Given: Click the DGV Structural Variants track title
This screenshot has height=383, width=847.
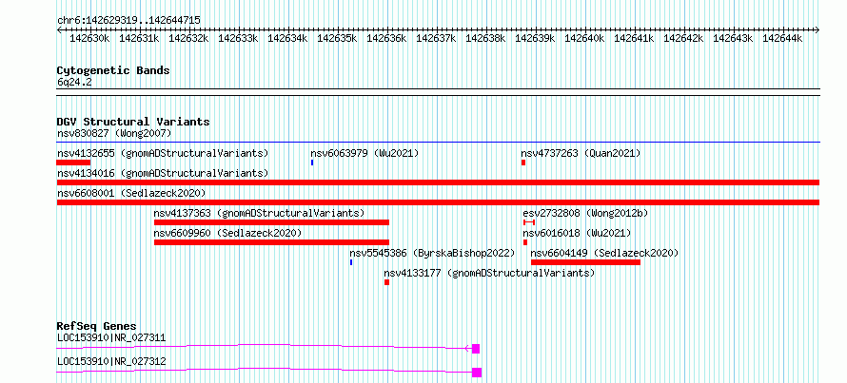Looking at the screenshot, I should click(x=133, y=122).
